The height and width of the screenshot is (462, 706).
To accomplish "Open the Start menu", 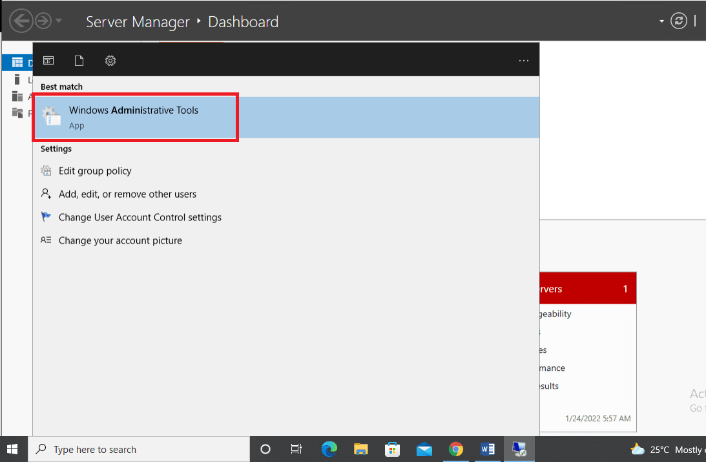I will tap(12, 449).
